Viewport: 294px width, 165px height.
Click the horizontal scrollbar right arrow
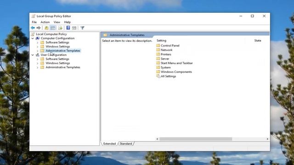point(267,139)
